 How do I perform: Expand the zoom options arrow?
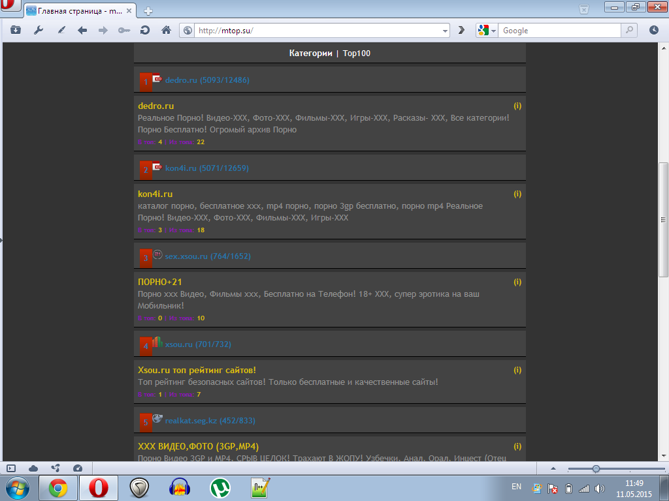click(x=553, y=468)
